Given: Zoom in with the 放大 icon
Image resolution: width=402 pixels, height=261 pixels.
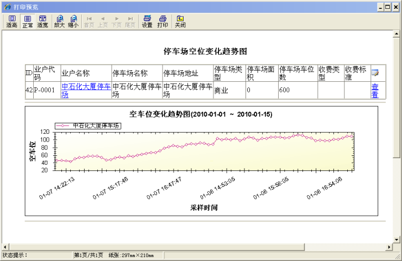Looking at the screenshot, I should pos(59,21).
